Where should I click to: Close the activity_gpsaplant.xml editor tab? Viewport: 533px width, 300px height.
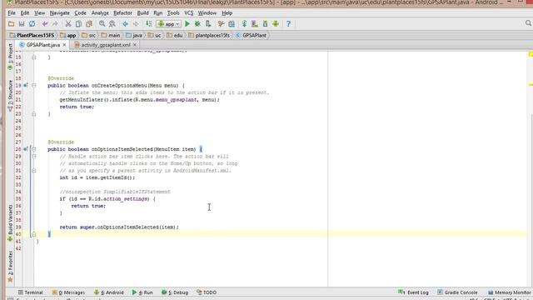click(135, 45)
